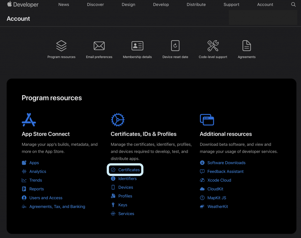Click the Agreements document icon
This screenshot has height=238, width=301.
[247, 46]
